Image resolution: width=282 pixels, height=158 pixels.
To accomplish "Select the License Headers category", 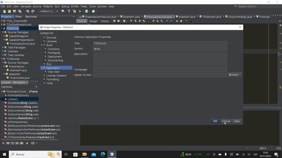I will pyautogui.click(x=56, y=75).
